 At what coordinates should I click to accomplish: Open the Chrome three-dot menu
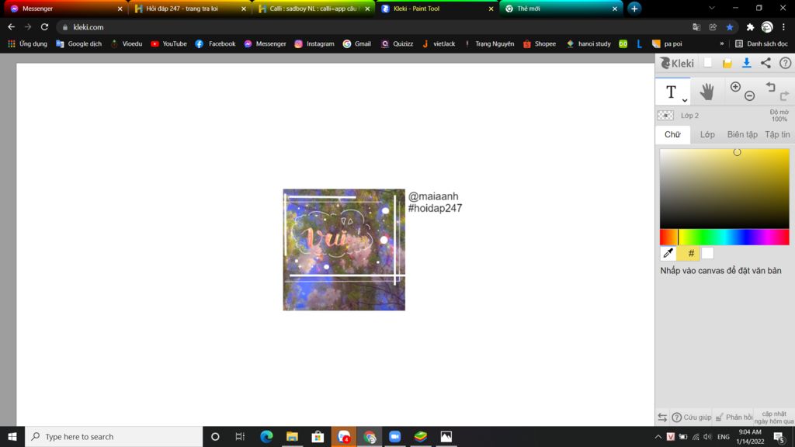point(783,27)
